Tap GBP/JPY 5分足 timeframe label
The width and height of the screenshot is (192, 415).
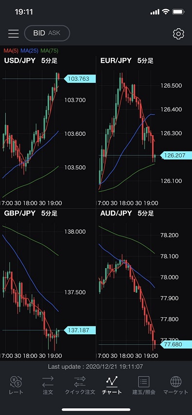pyautogui.click(x=49, y=213)
